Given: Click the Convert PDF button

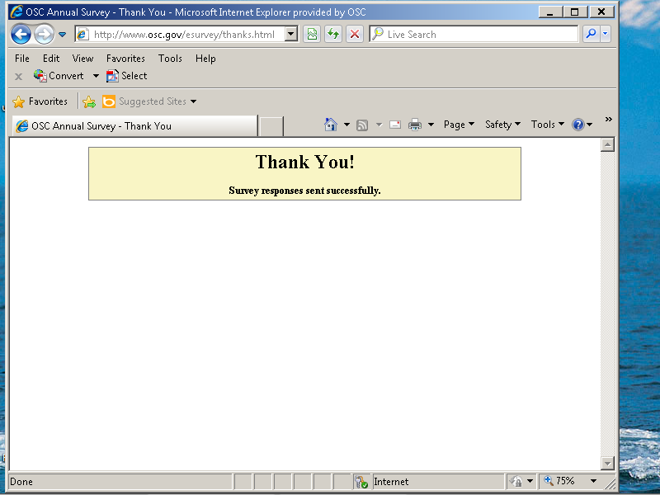Looking at the screenshot, I should (59, 76).
